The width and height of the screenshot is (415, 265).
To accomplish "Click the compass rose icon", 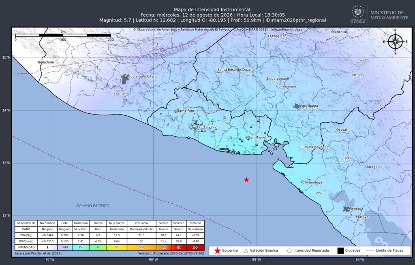I will [396, 42].
